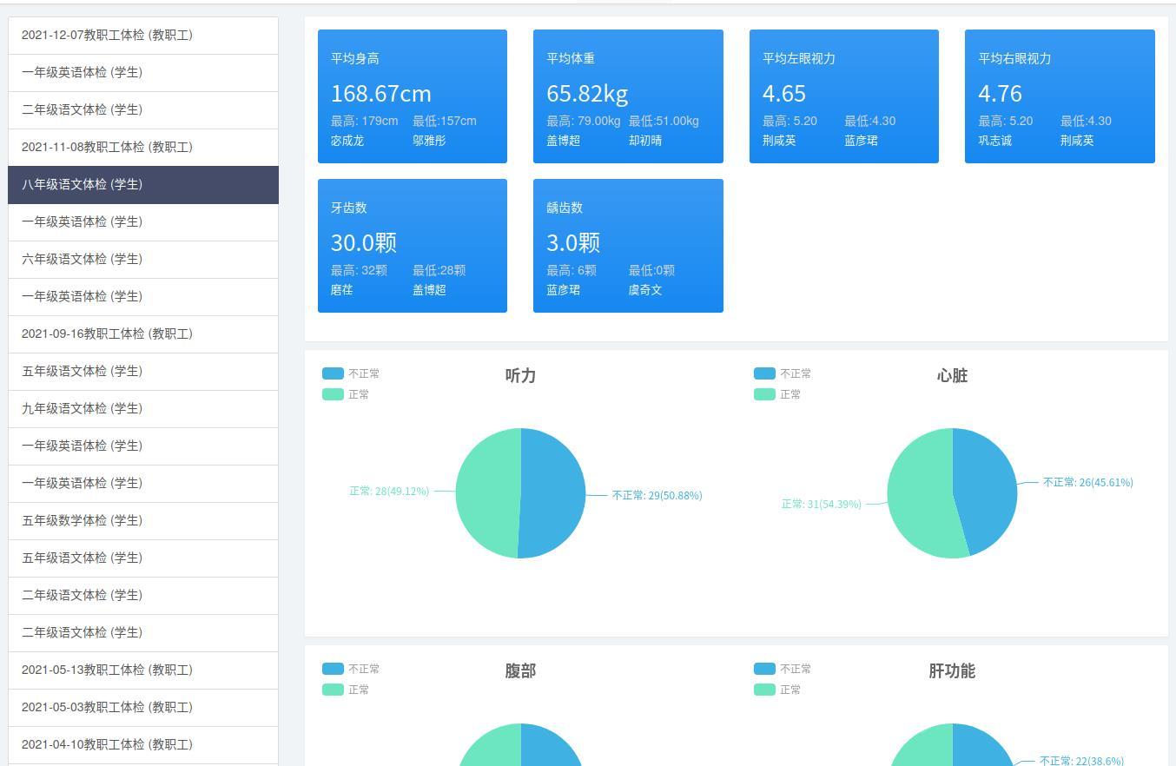Open the 2021-12-07教职工体检 record
The width and height of the screenshot is (1176, 766).
(143, 36)
